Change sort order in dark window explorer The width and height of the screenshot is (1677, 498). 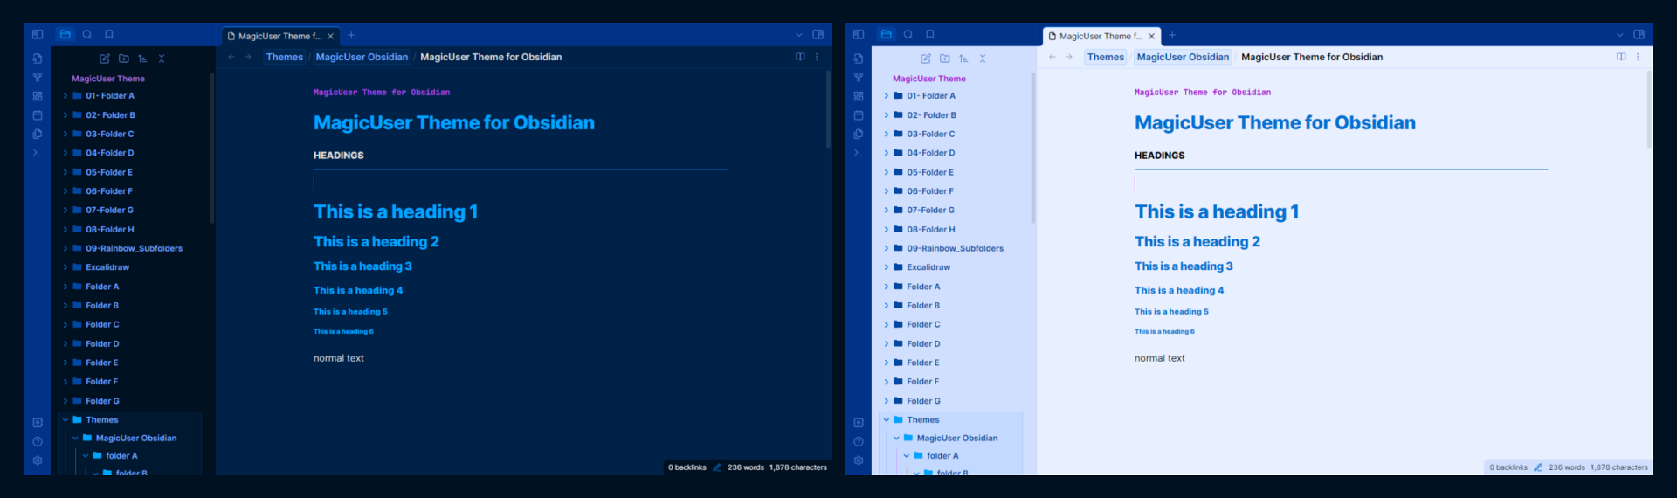tap(142, 59)
